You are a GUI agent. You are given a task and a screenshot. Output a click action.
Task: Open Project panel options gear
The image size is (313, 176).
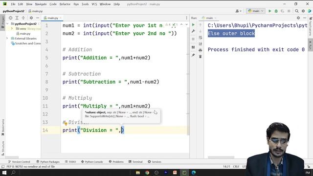pos(31,18)
